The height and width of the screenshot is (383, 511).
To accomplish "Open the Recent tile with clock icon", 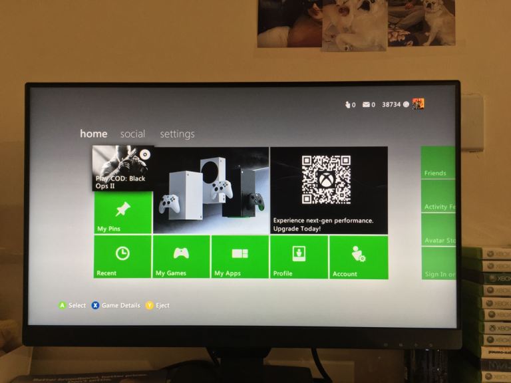I will [x=122, y=257].
